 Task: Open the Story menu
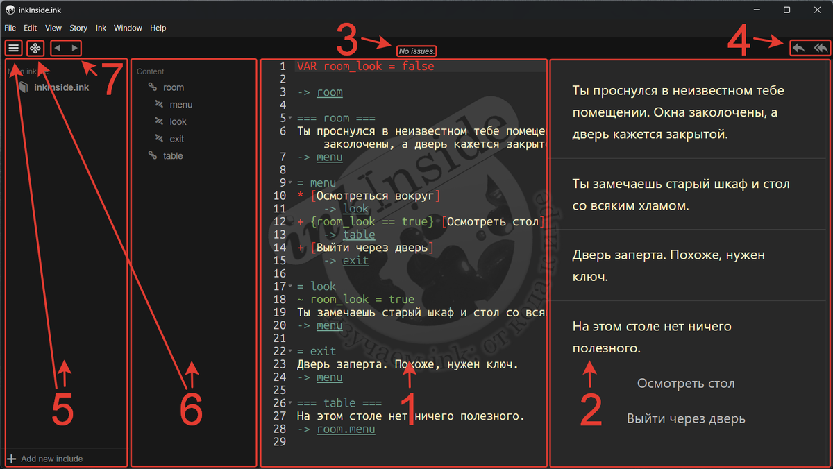[x=78, y=28]
